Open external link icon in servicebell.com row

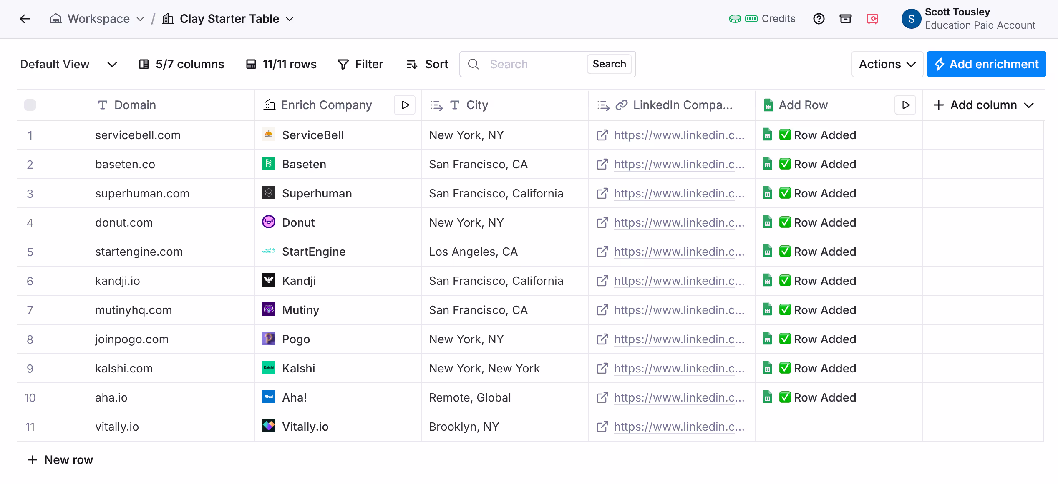click(602, 135)
